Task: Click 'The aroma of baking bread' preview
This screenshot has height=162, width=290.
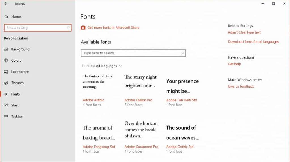Action: pyautogui.click(x=99, y=133)
